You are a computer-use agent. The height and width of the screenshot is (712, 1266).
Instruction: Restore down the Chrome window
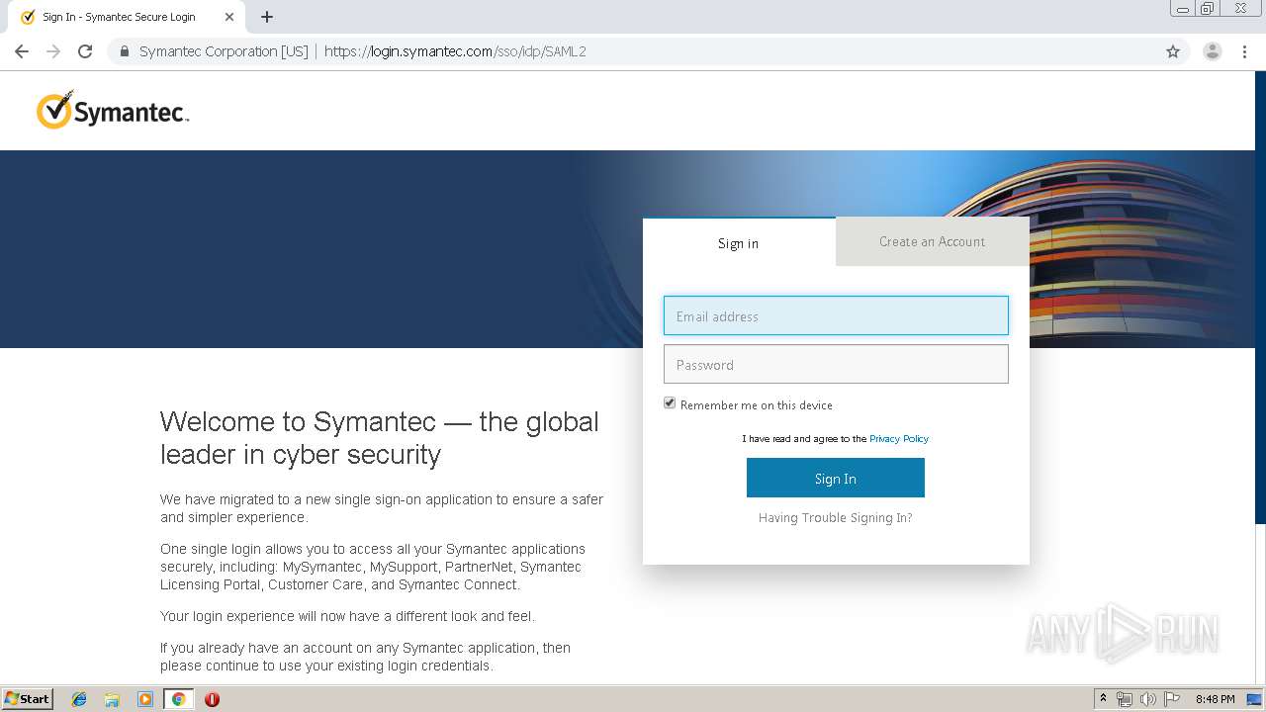(1208, 9)
